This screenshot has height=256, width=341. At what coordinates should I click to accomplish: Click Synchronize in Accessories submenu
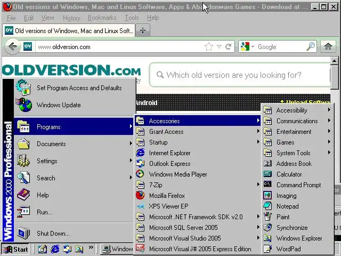pyautogui.click(x=297, y=228)
